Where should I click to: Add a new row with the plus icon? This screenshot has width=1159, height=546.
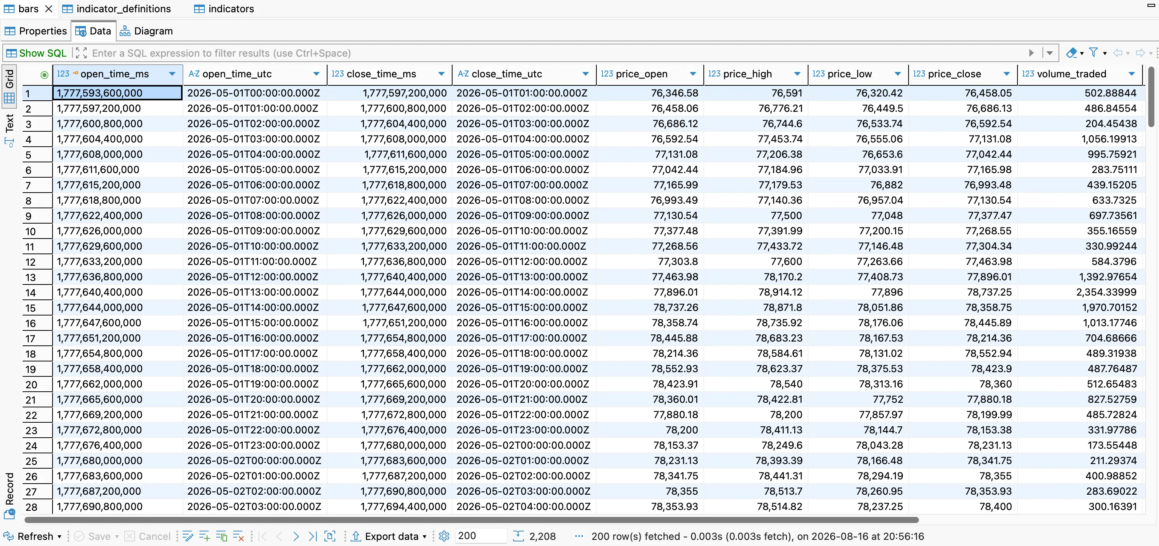(204, 536)
